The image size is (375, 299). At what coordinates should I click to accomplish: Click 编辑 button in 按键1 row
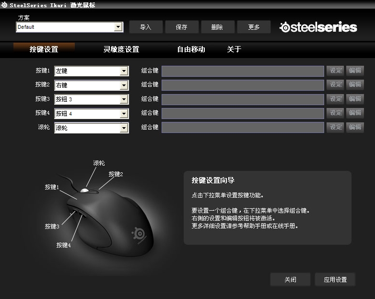point(355,71)
